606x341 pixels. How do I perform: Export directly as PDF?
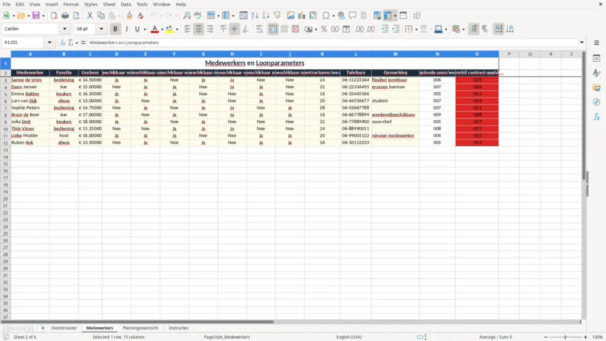coord(54,15)
